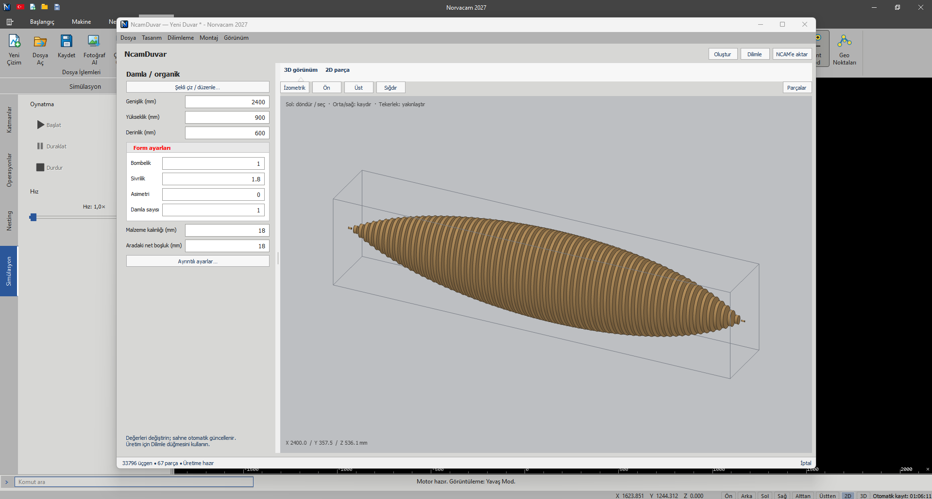Click the İptal link in the status bar
Image resolution: width=932 pixels, height=499 pixels.
pyautogui.click(x=806, y=463)
